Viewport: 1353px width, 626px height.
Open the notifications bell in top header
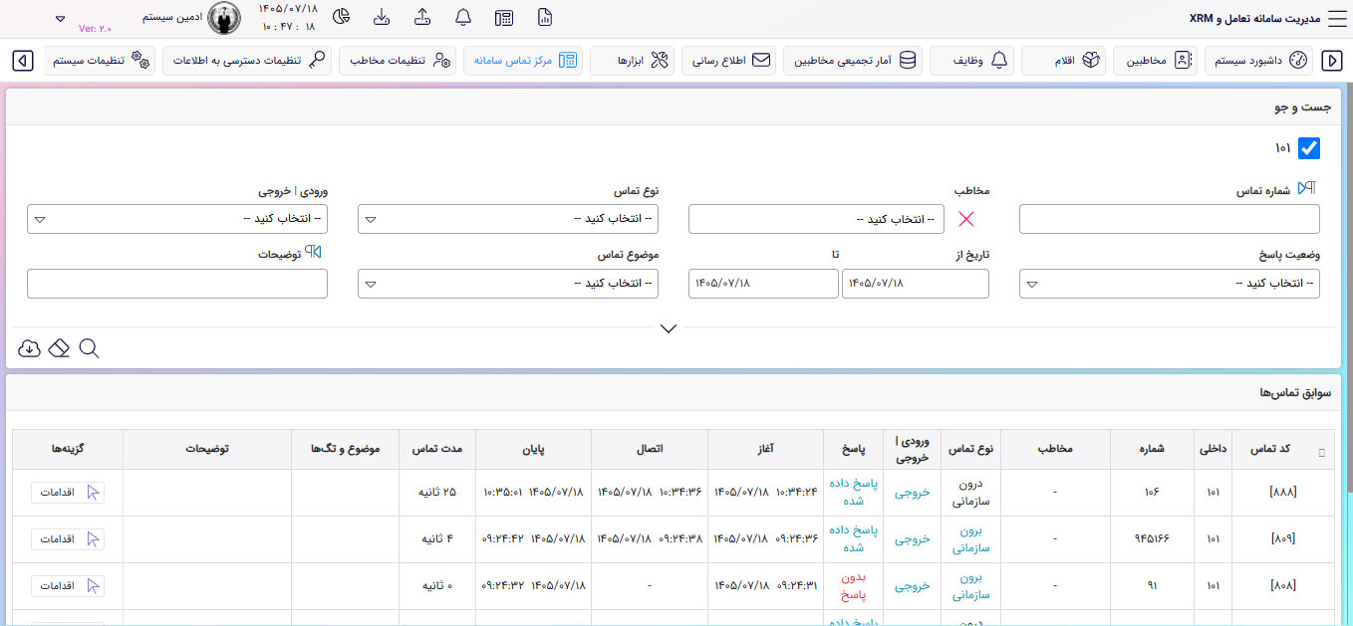(x=463, y=17)
